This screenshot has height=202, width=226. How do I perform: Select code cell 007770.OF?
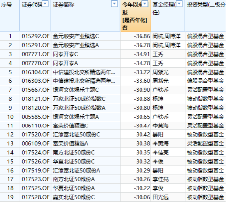click(35, 63)
